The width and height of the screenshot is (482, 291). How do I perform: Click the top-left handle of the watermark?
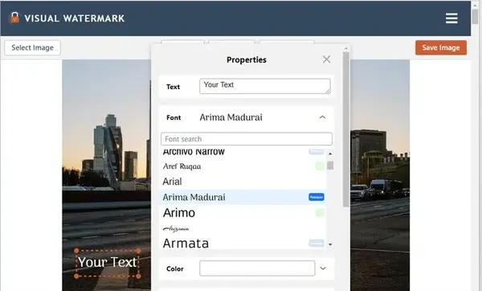pos(76,251)
